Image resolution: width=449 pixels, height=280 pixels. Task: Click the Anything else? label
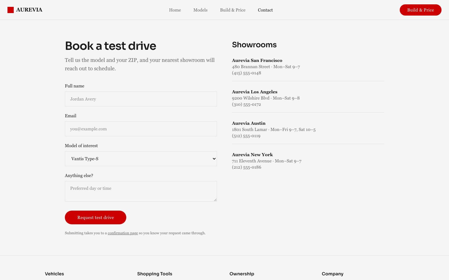[x=79, y=175]
